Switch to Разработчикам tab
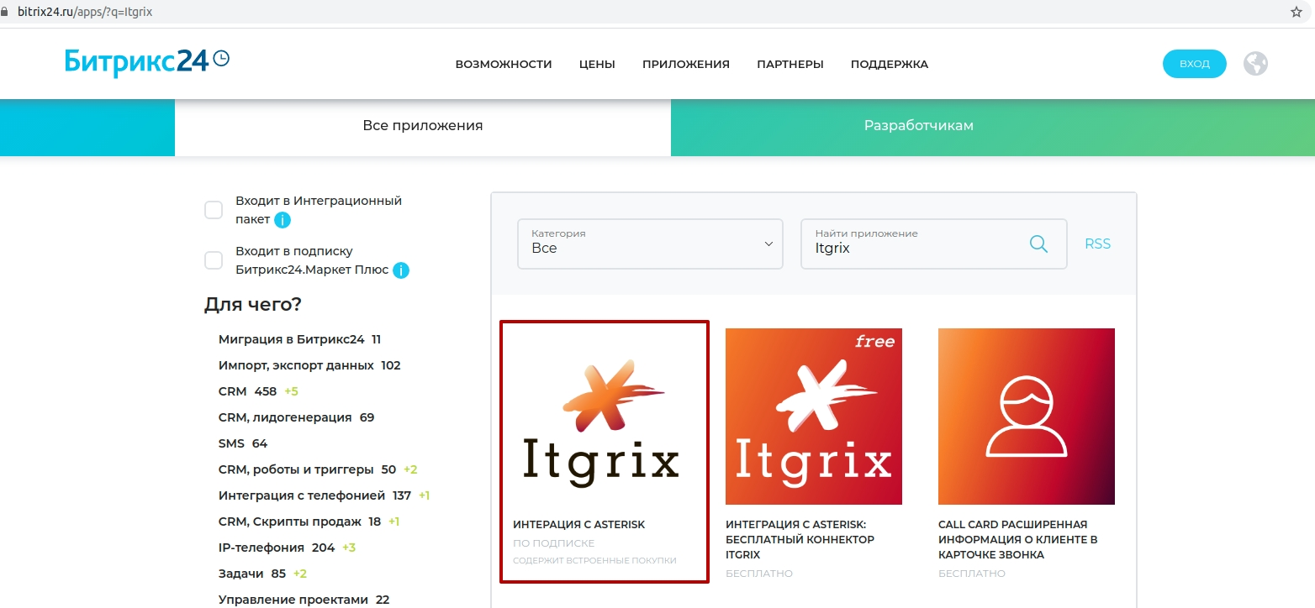Viewport: 1315px width, 608px height. pyautogui.click(x=919, y=126)
